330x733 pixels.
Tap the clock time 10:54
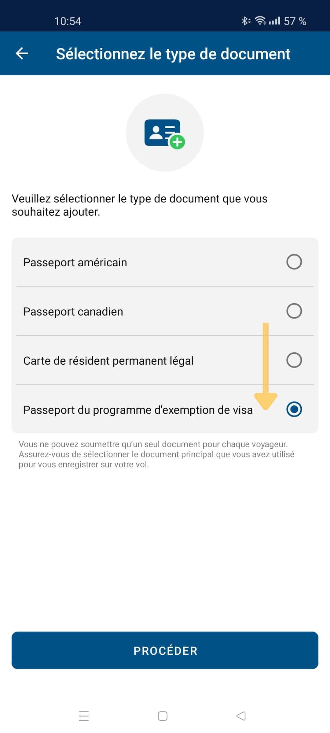coord(68,21)
